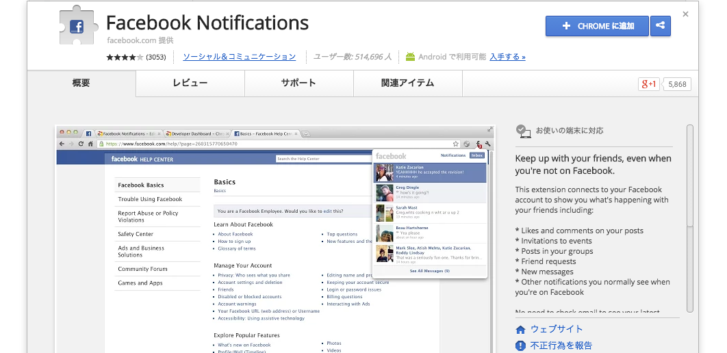This screenshot has height=353, width=727.
Task: Open ソーシャル&コミュニケーション category link
Action: (239, 57)
